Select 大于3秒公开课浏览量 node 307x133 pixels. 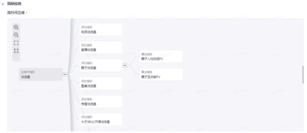pos(101,119)
